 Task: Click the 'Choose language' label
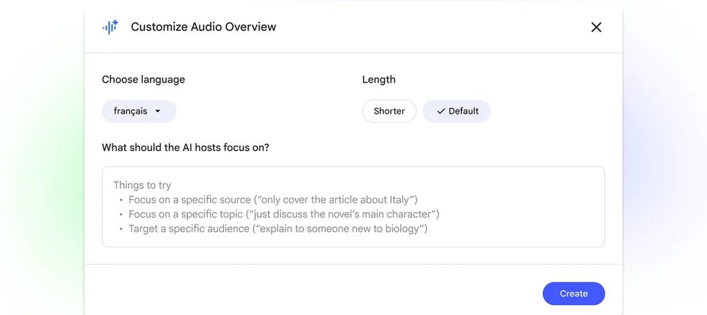click(144, 80)
